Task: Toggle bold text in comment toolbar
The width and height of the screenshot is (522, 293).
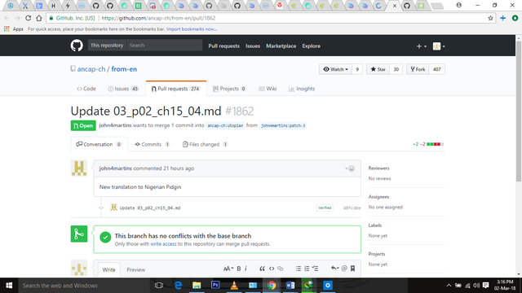Action: point(239,269)
